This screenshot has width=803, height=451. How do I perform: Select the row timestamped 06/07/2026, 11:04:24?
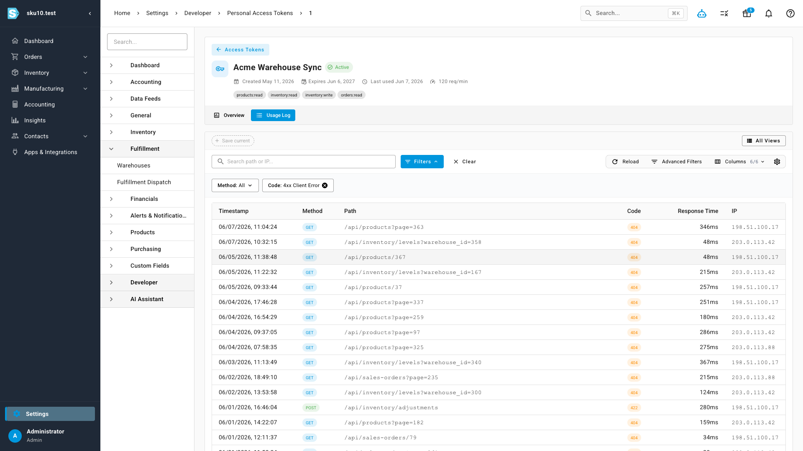coord(499,227)
